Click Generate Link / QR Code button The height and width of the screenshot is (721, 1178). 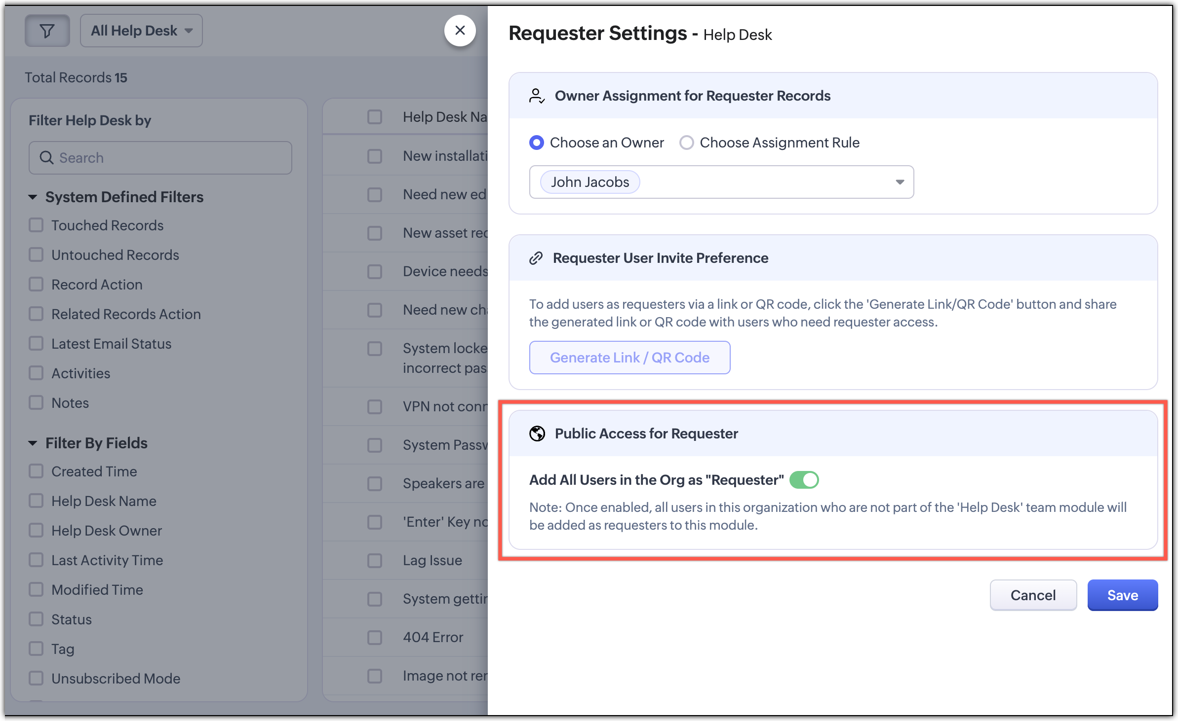point(629,358)
